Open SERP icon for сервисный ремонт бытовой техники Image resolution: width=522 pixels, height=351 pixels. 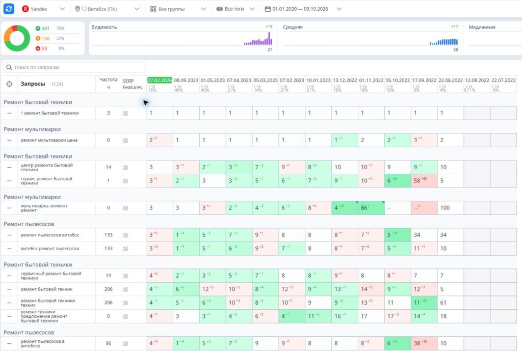click(x=125, y=276)
